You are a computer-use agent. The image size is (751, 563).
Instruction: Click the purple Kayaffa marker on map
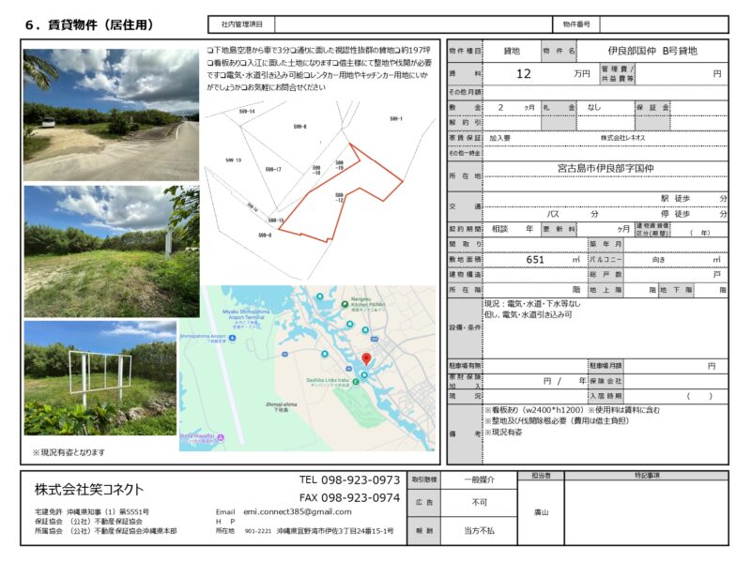(221, 437)
